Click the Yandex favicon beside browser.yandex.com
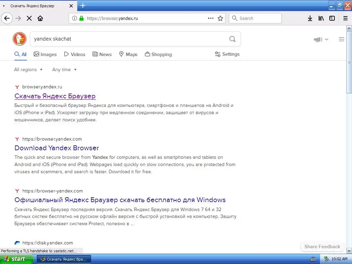Viewport: 352px width, 264px height. coord(17,139)
